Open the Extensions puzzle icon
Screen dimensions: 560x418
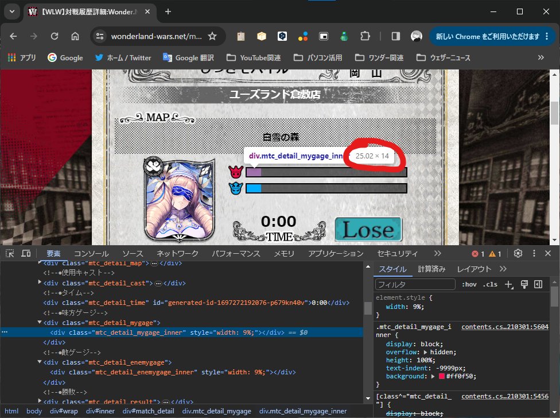point(365,36)
